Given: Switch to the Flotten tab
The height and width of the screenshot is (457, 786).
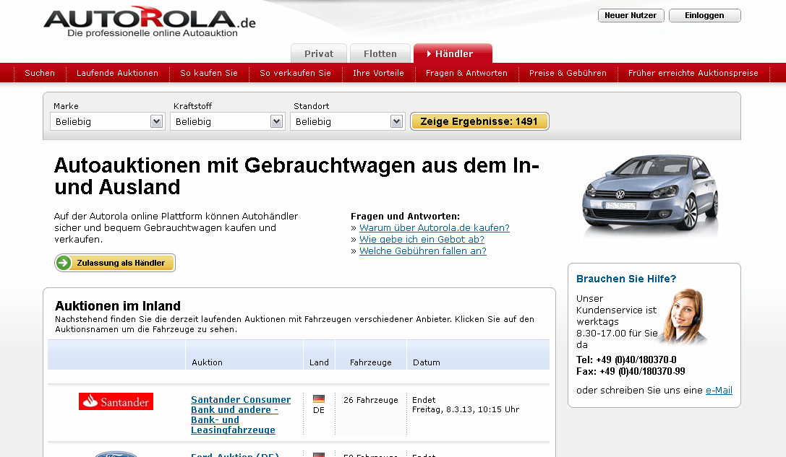Looking at the screenshot, I should click(380, 53).
